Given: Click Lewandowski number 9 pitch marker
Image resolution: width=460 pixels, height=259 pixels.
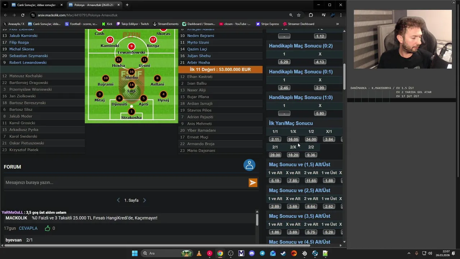Looking at the screenshot, I should 132,46.
